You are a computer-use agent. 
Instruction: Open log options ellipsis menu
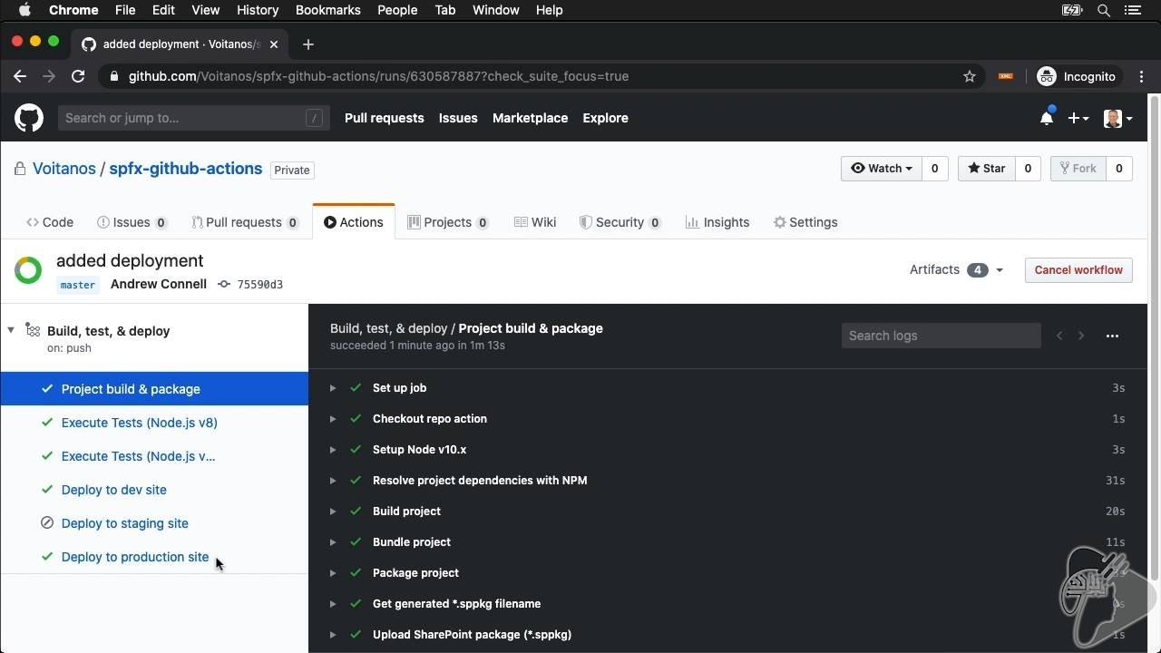pos(1112,336)
